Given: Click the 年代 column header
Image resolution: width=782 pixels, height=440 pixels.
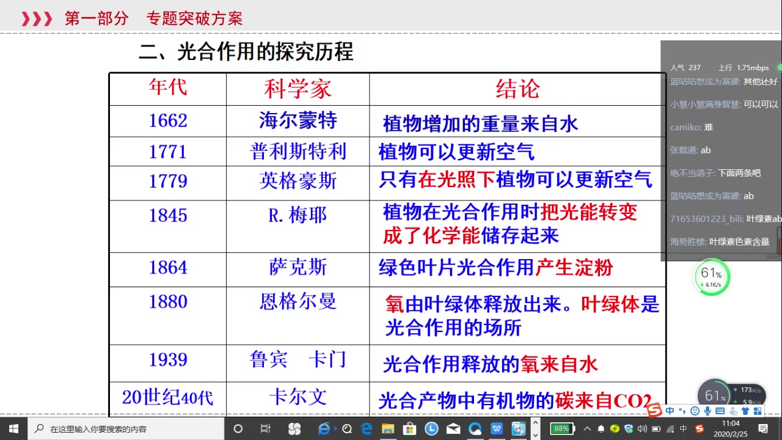Looking at the screenshot, I should (x=168, y=87).
